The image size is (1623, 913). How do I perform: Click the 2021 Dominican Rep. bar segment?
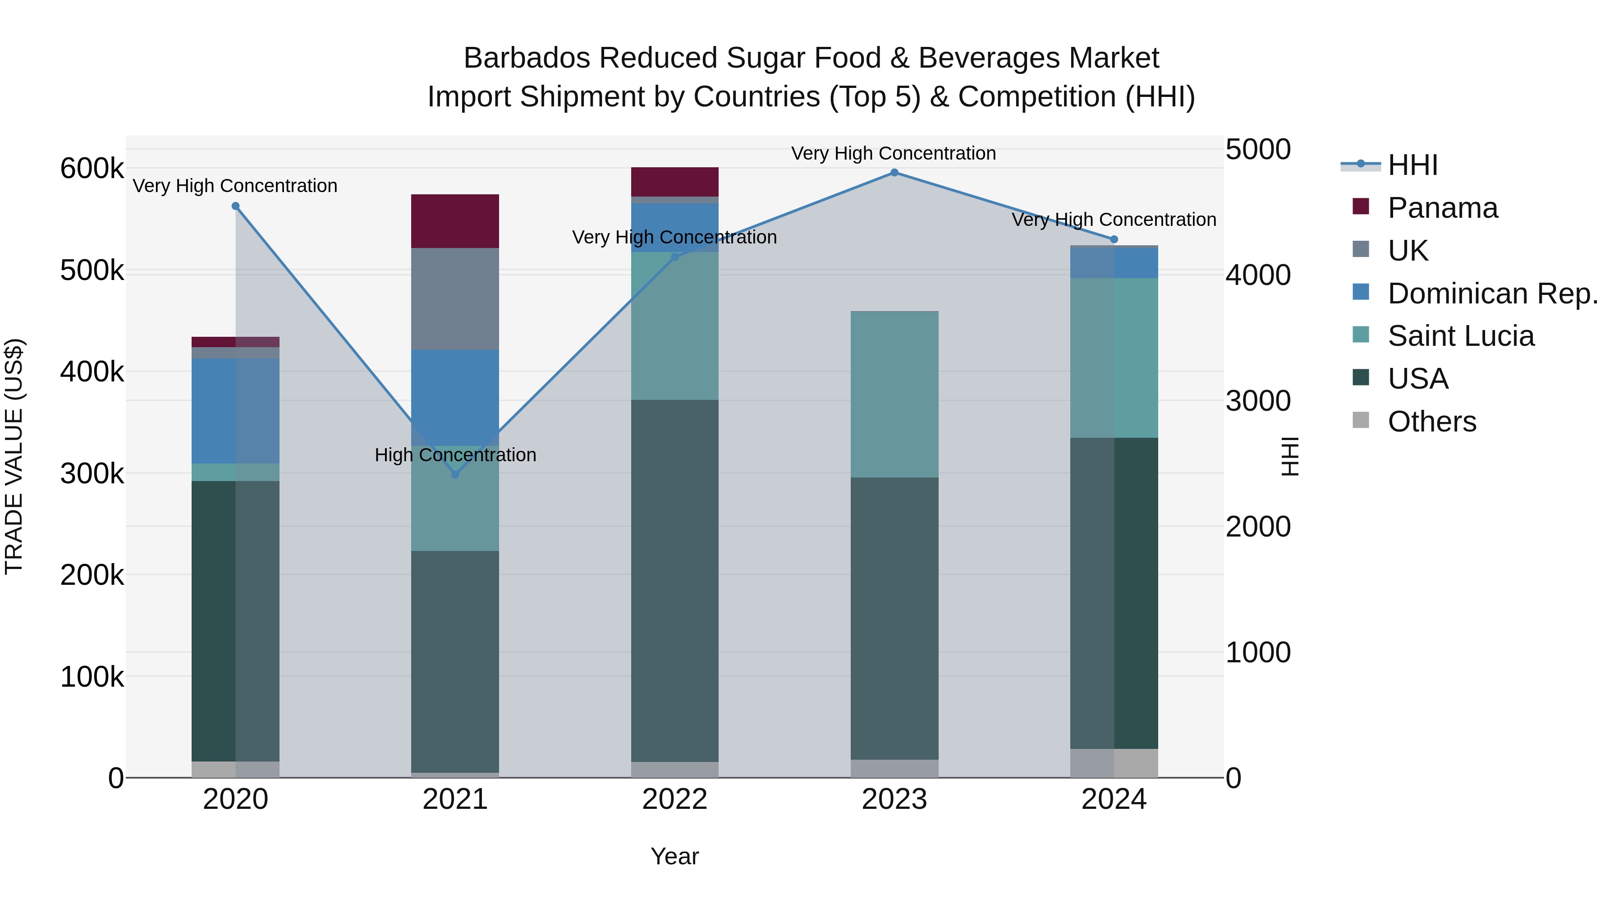455,398
